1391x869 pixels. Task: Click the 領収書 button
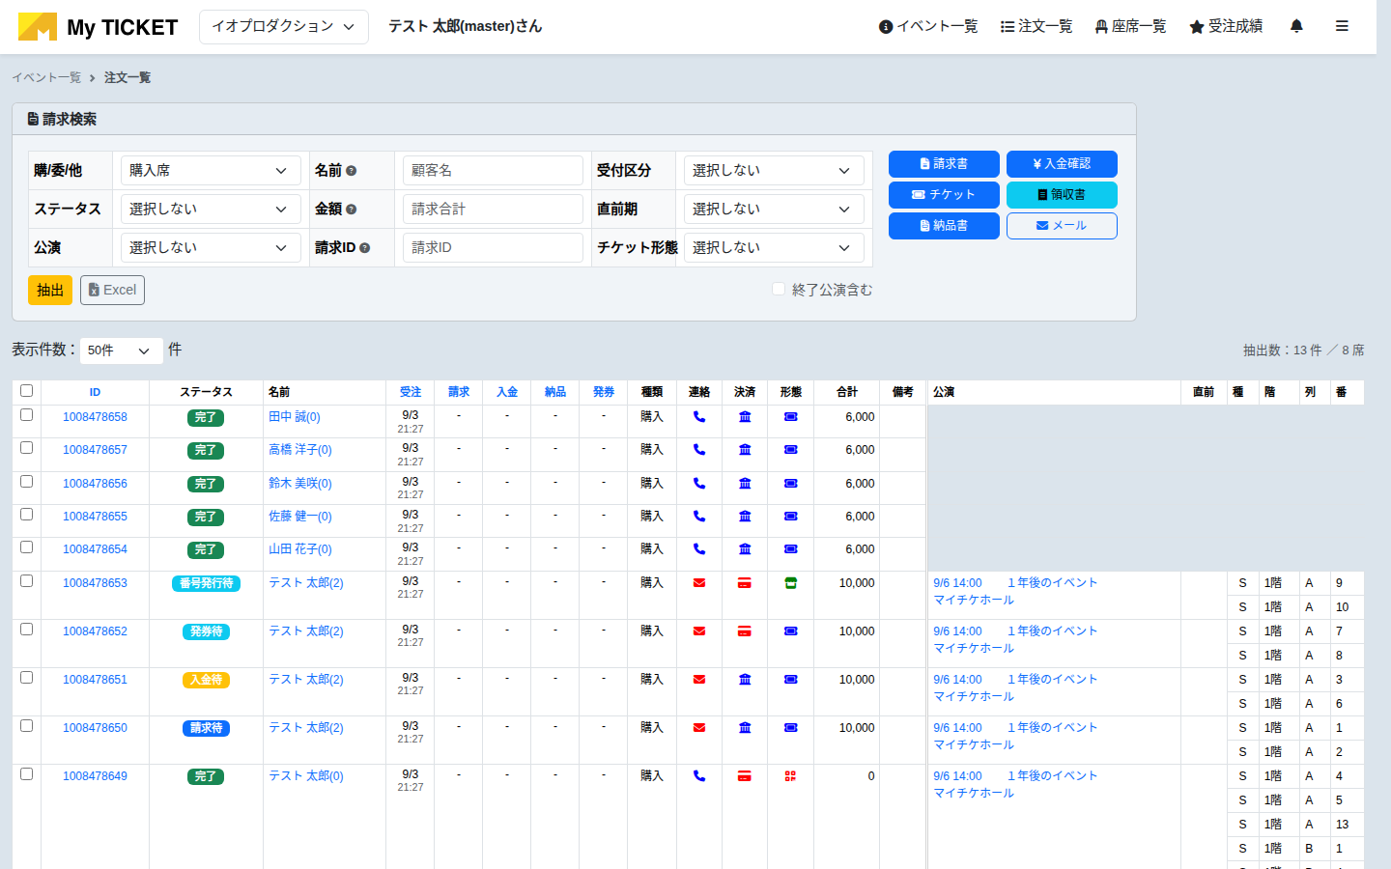point(1062,195)
